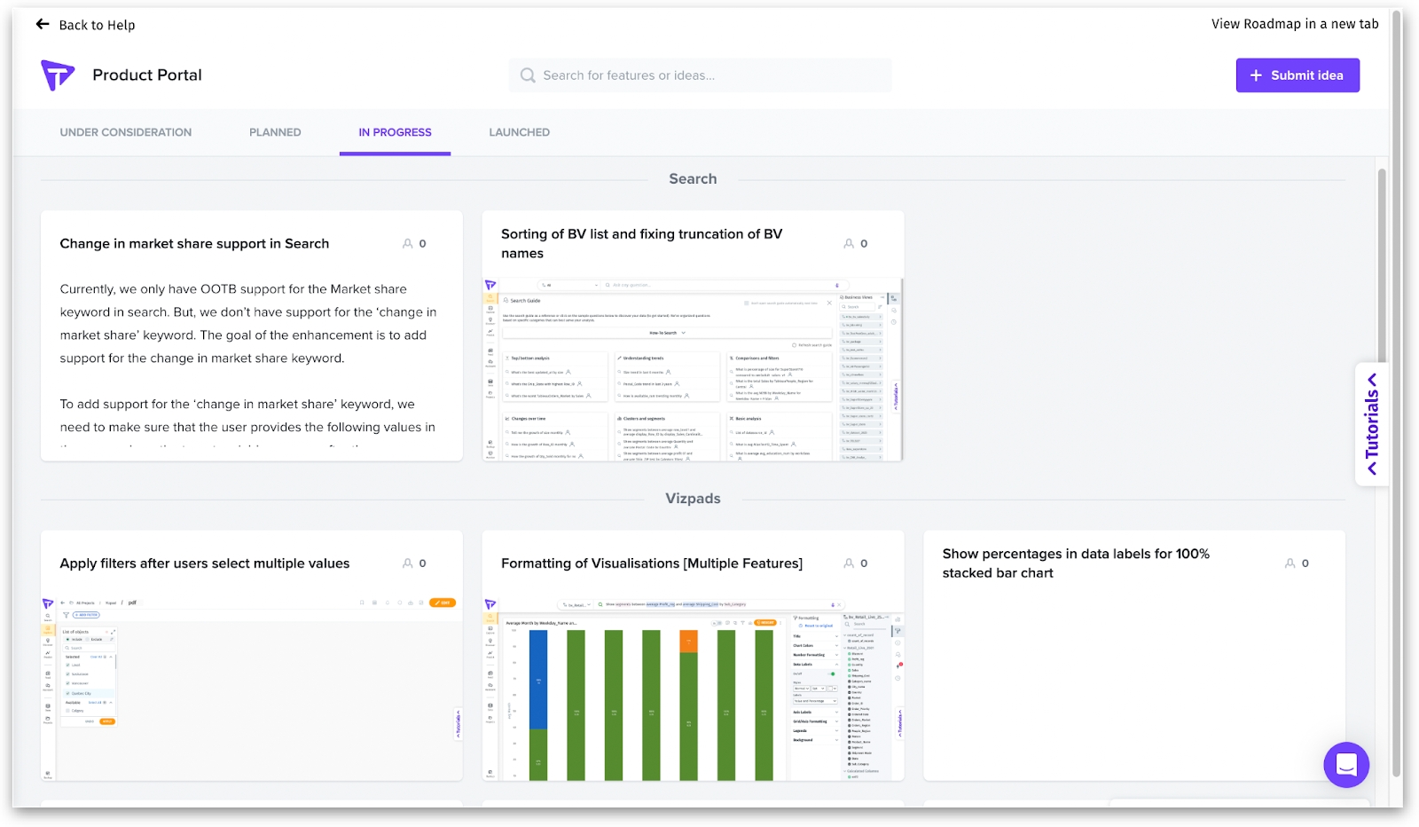Switch to the Planned tab
This screenshot has width=1419, height=827.
[275, 132]
